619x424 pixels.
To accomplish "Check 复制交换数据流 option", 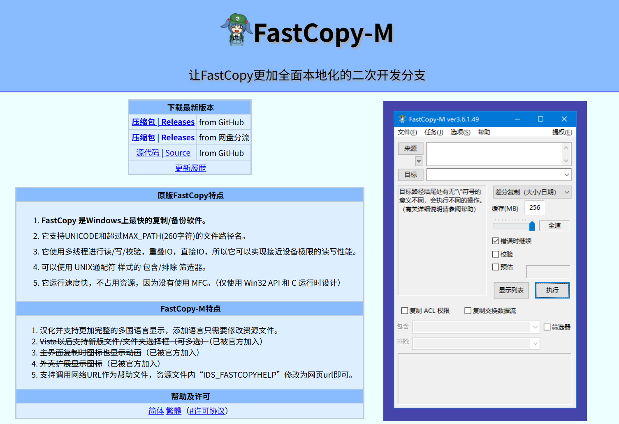I will [x=468, y=311].
